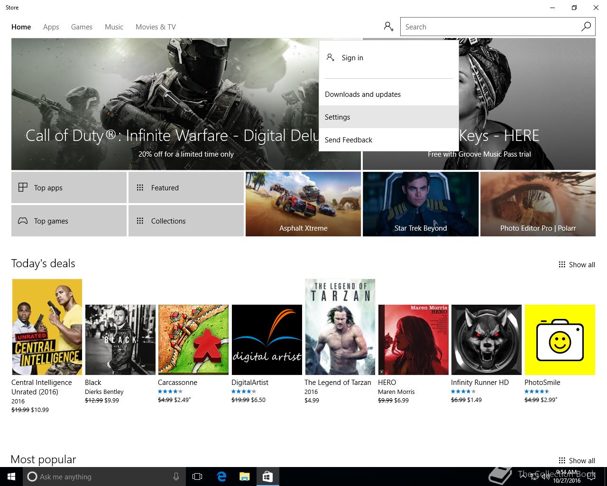
Task: Open Carcassonne game thumbnail
Action: 193,340
